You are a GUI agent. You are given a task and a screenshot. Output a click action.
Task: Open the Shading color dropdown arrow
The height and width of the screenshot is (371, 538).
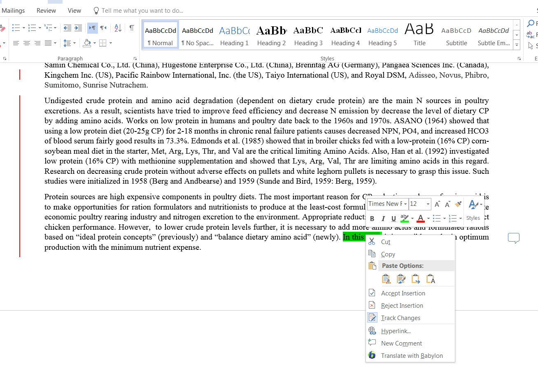pyautogui.click(x=95, y=43)
